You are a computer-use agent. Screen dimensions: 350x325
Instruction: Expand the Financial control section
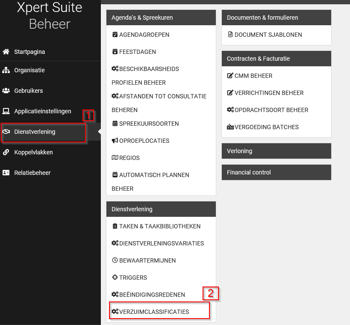click(x=276, y=172)
